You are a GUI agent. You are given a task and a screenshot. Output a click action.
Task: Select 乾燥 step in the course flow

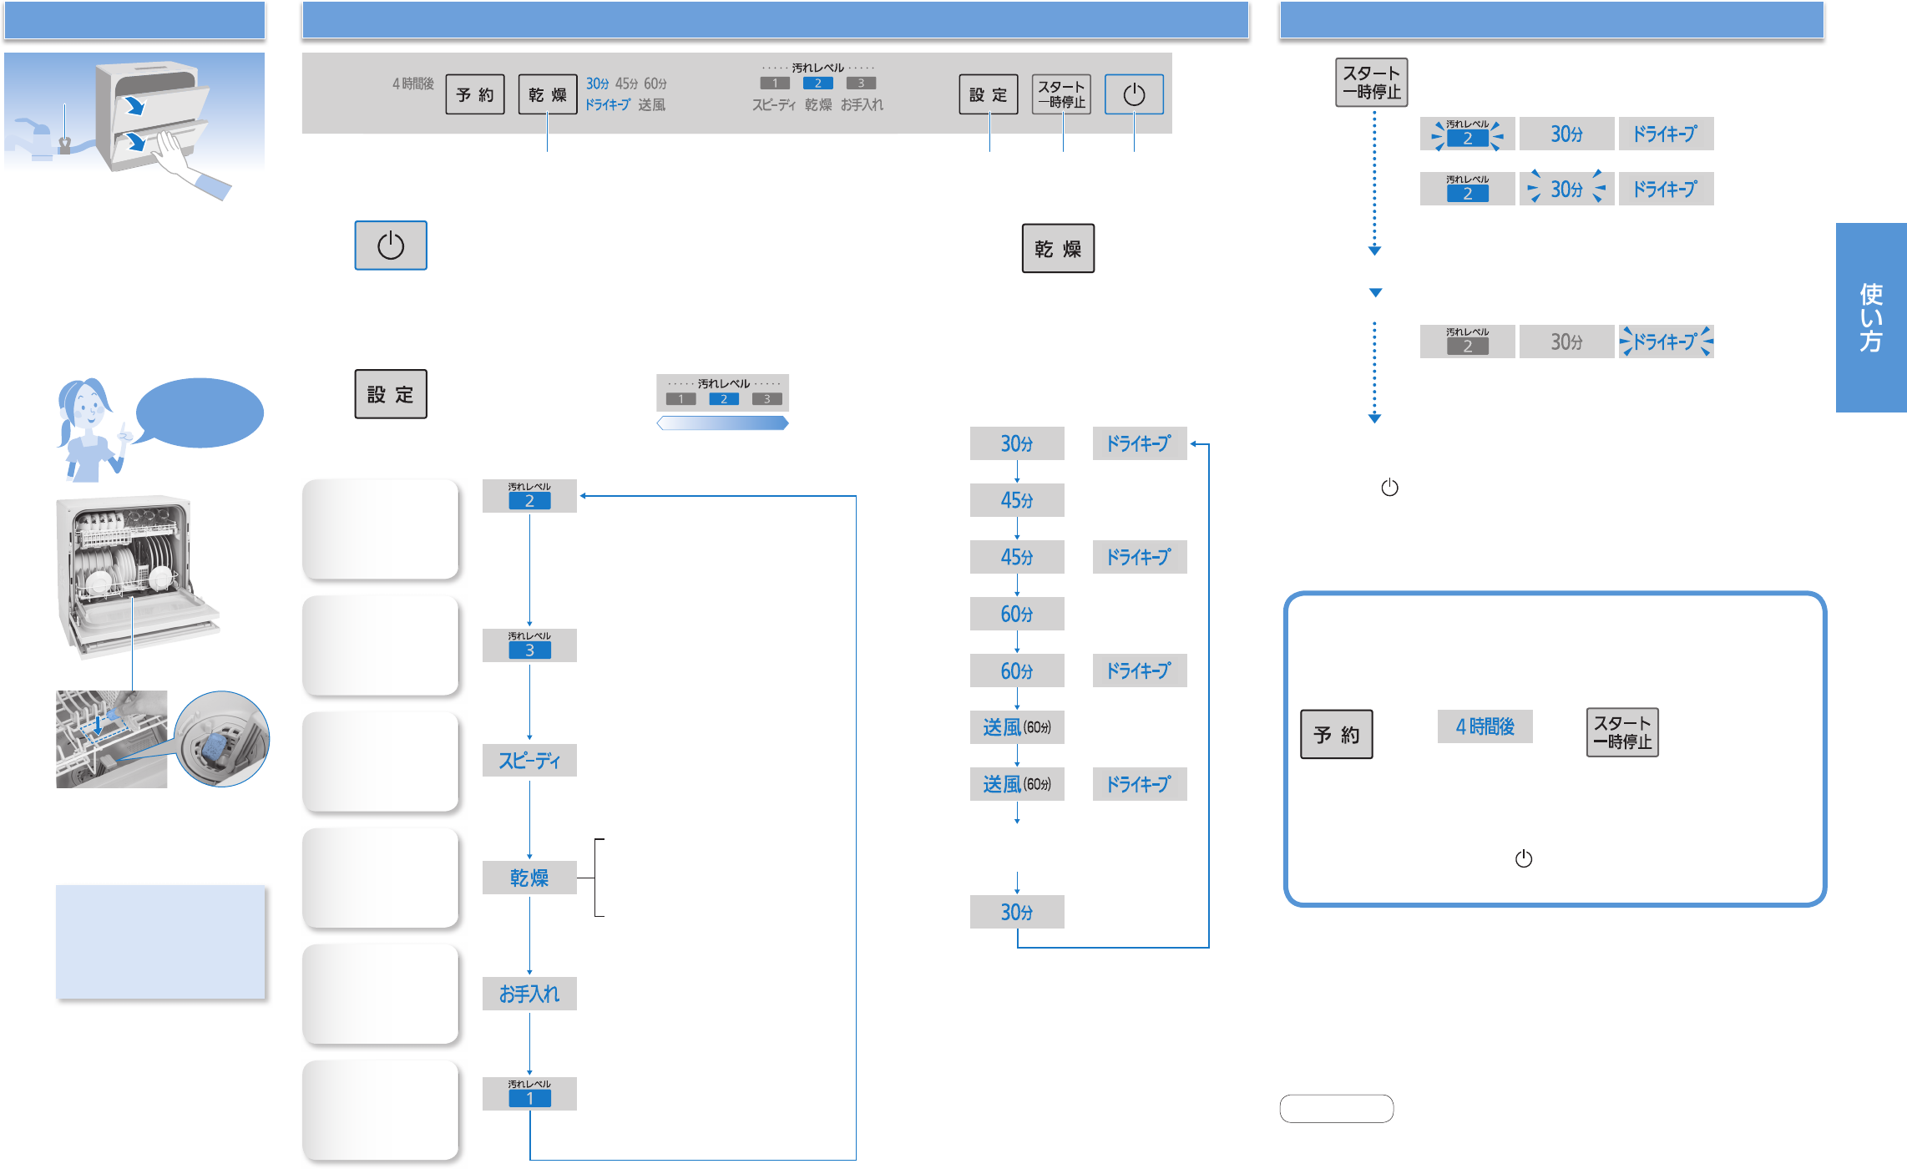pos(529,878)
